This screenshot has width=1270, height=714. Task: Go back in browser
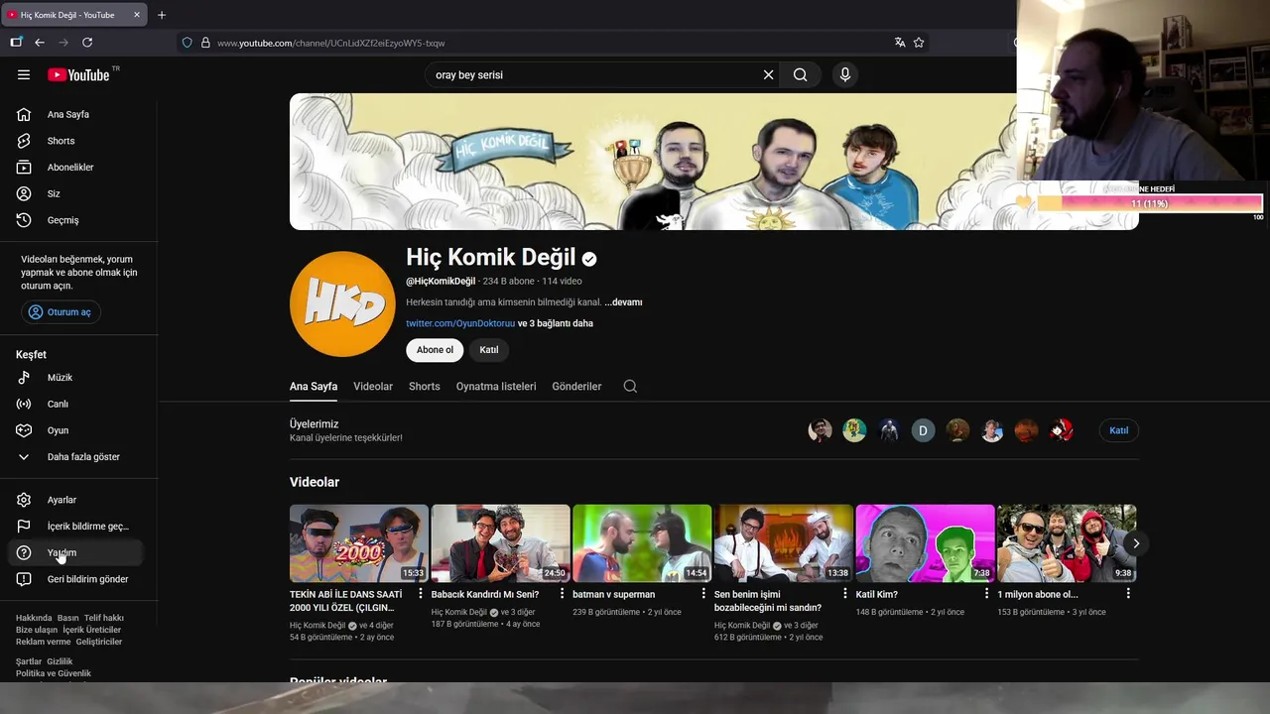pos(40,43)
